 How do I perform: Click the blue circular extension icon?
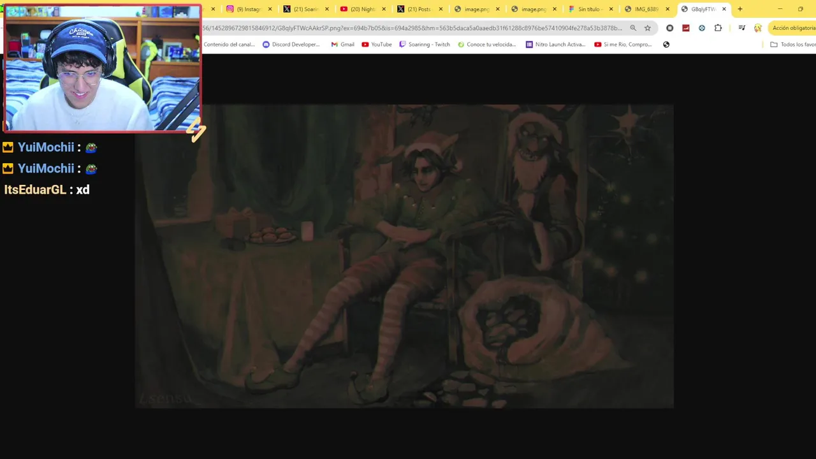(x=702, y=28)
